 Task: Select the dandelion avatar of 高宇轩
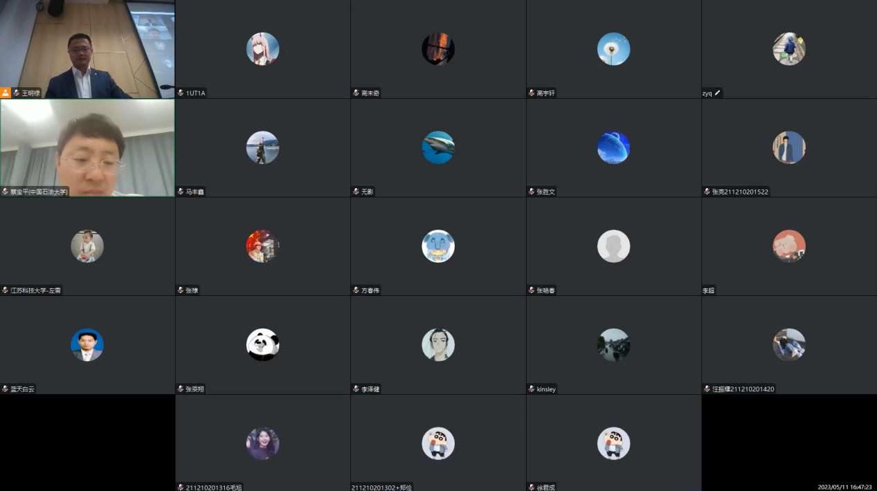coord(614,48)
